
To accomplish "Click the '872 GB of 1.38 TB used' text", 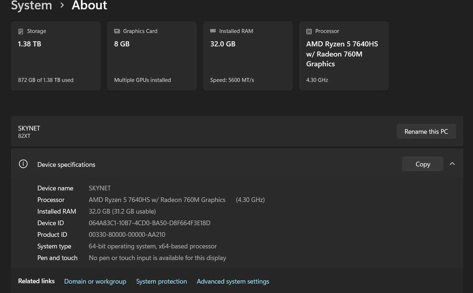I will 45,80.
